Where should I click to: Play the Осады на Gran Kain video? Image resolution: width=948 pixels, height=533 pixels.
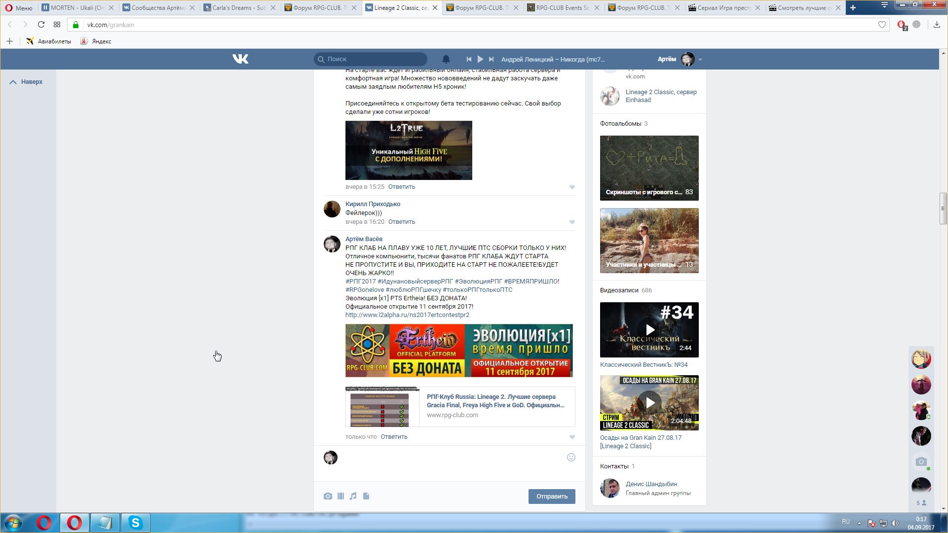(x=649, y=403)
